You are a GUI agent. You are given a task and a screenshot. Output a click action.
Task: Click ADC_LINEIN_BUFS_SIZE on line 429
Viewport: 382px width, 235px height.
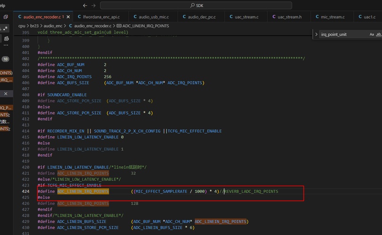(82, 222)
